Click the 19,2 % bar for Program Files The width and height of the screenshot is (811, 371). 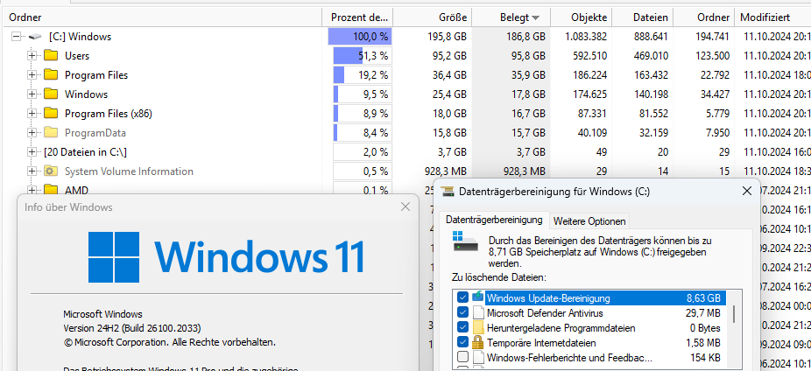(x=362, y=75)
